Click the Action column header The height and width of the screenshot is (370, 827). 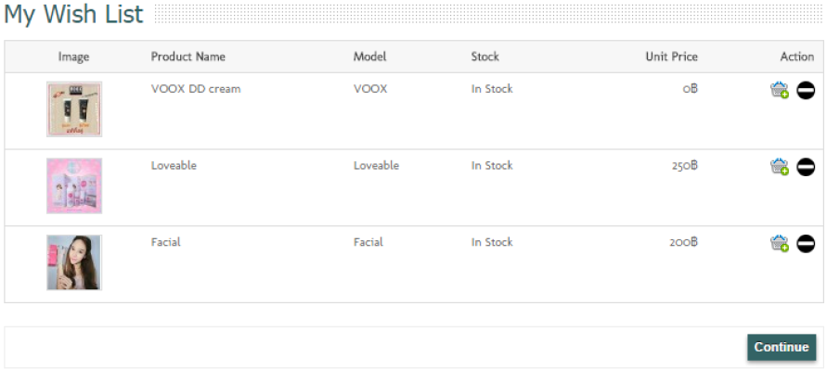click(797, 57)
